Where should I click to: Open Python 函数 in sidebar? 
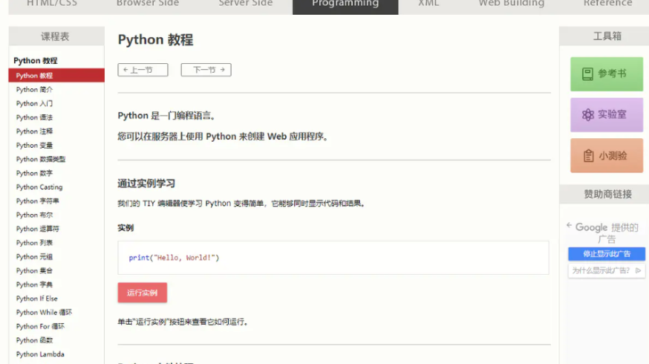tap(34, 340)
